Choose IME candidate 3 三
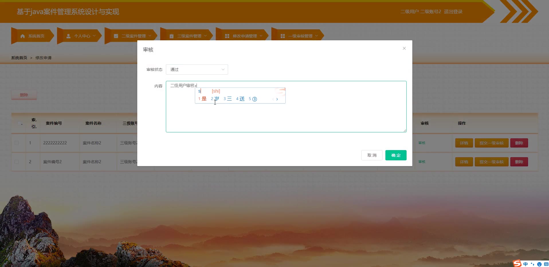Image resolution: width=549 pixels, height=267 pixels. coord(228,99)
